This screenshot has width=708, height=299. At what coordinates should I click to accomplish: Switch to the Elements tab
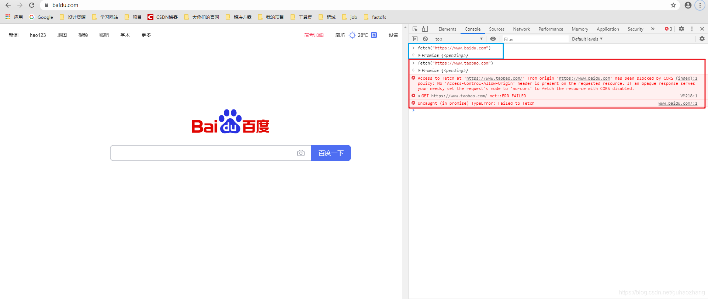(447, 29)
